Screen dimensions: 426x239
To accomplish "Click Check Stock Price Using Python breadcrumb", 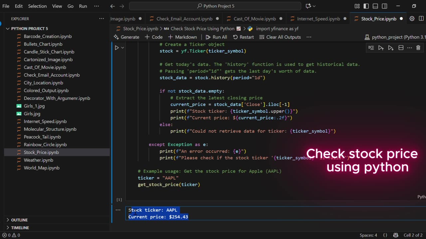I will click(x=202, y=29).
